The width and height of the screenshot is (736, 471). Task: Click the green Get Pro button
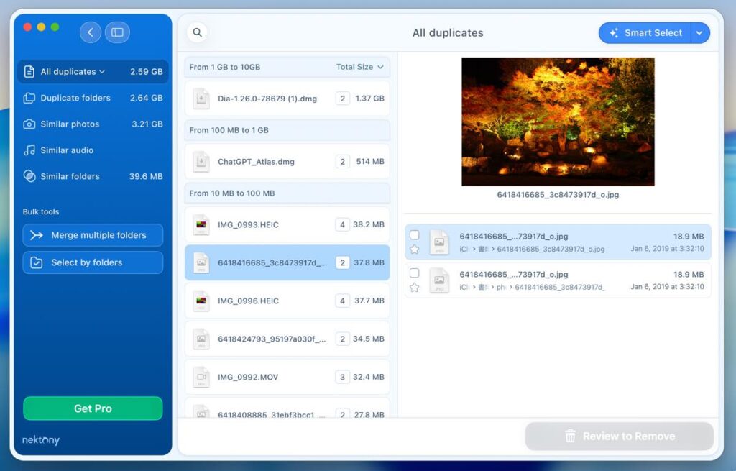pos(93,408)
